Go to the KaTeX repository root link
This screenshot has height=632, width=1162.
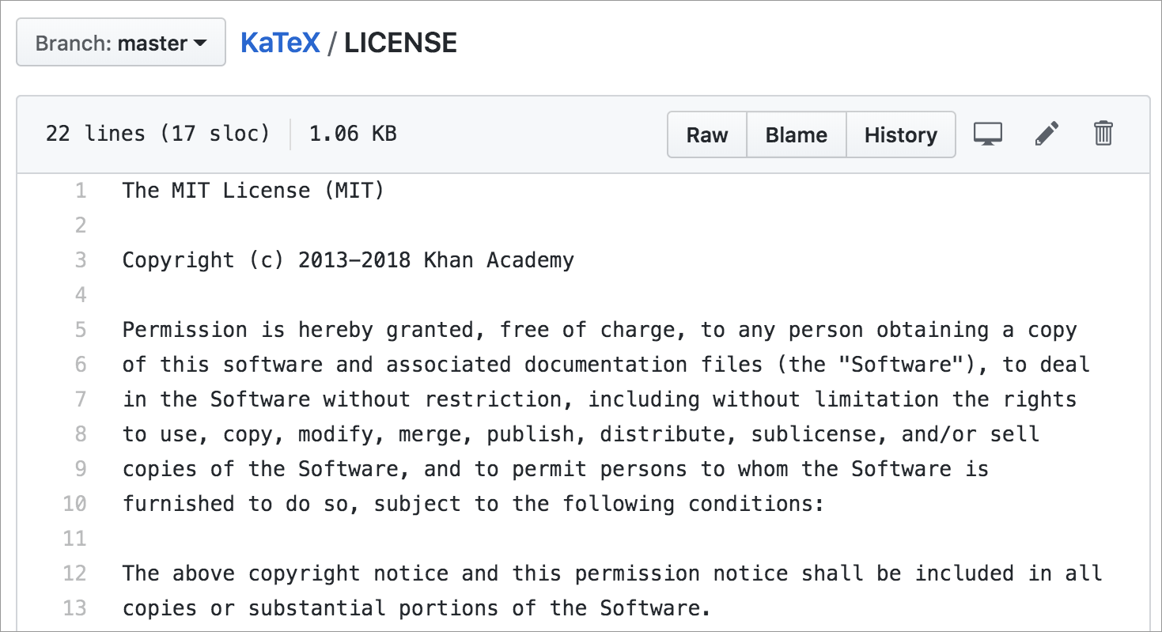pos(280,43)
